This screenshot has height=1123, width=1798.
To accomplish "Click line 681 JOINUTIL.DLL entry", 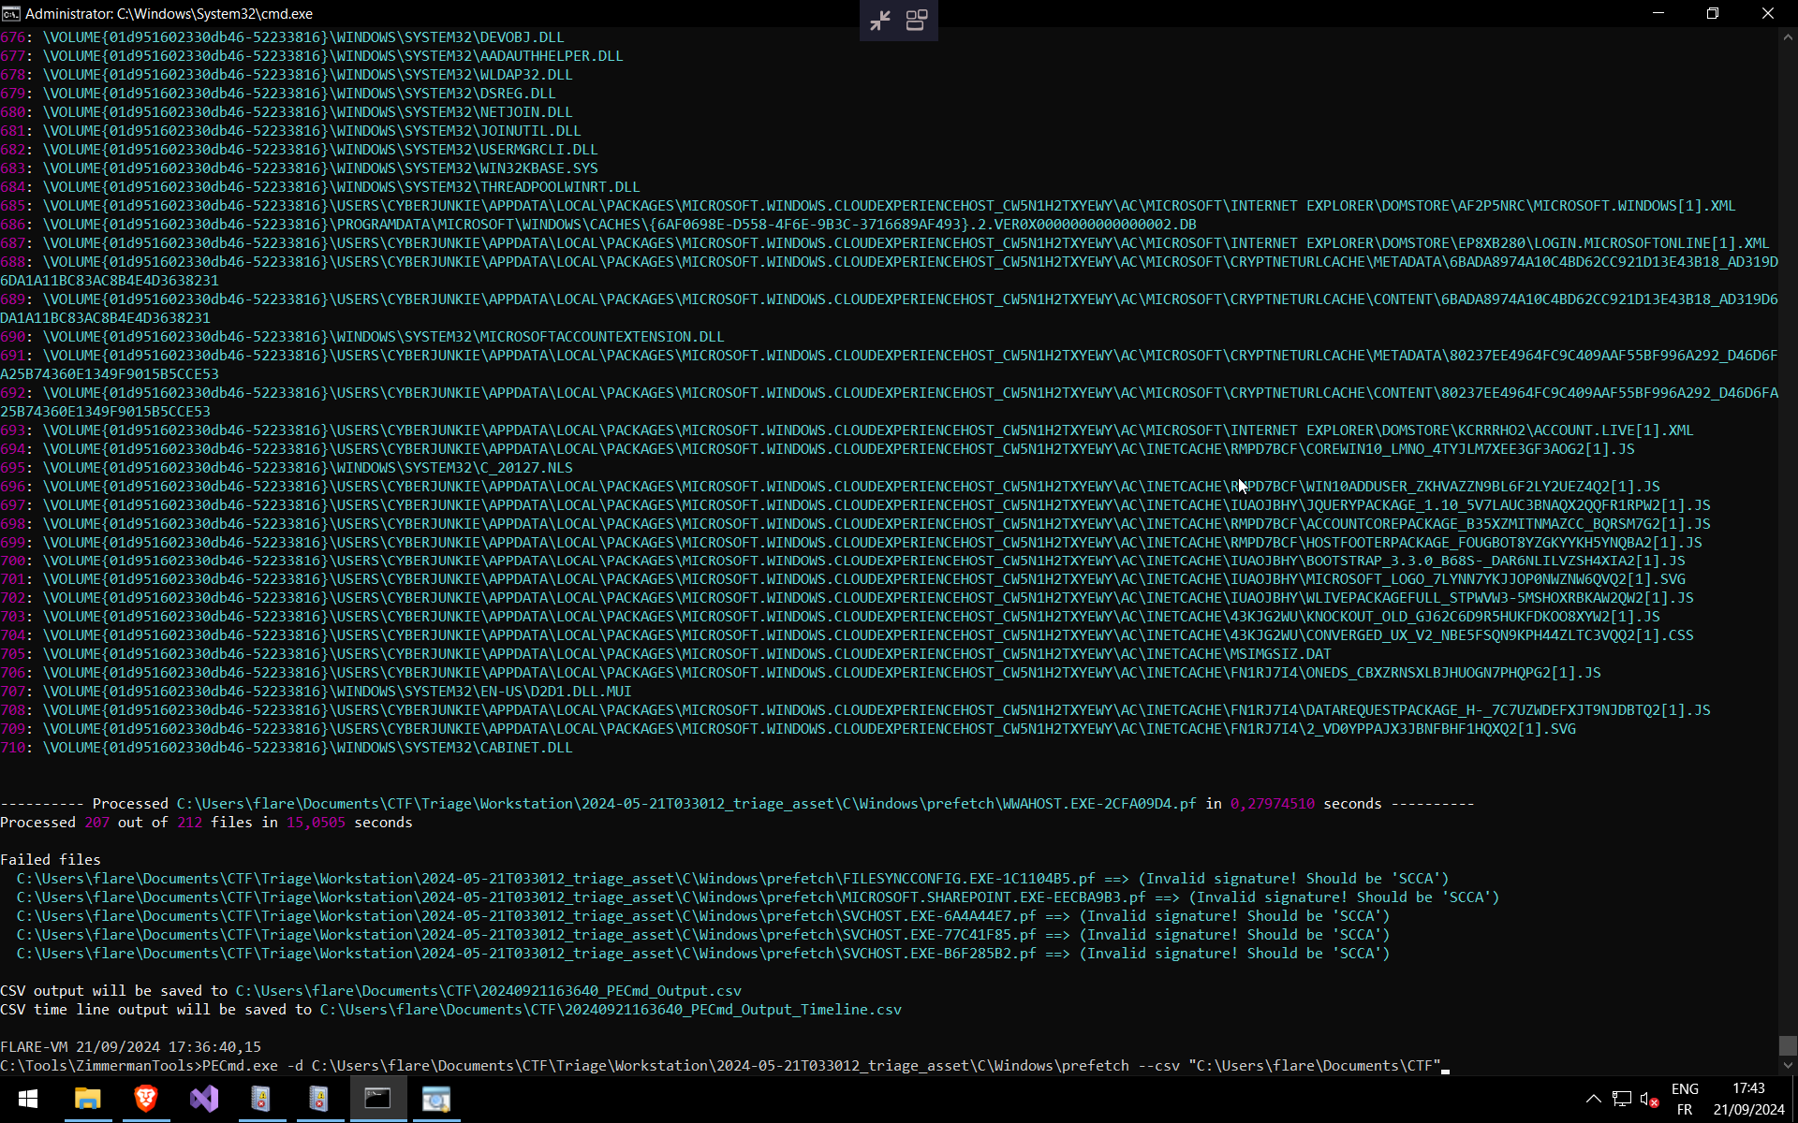I will pos(290,131).
